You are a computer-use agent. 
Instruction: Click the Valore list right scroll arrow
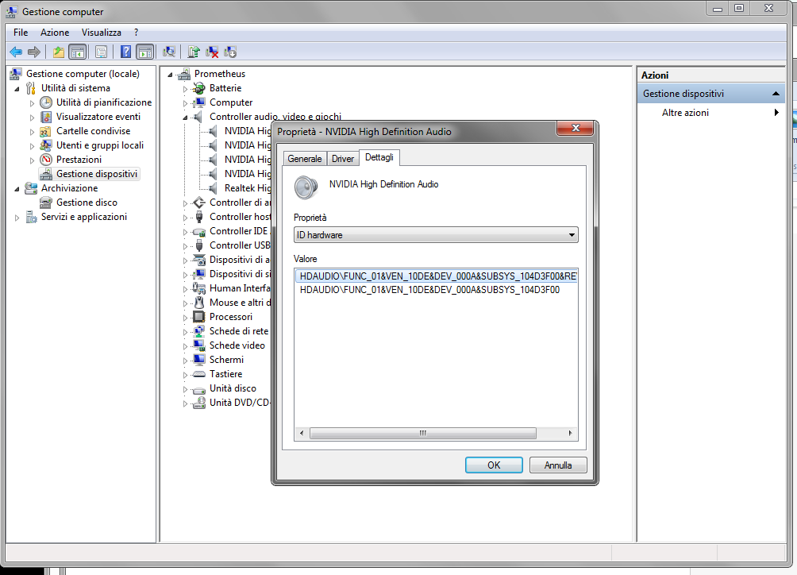(570, 433)
